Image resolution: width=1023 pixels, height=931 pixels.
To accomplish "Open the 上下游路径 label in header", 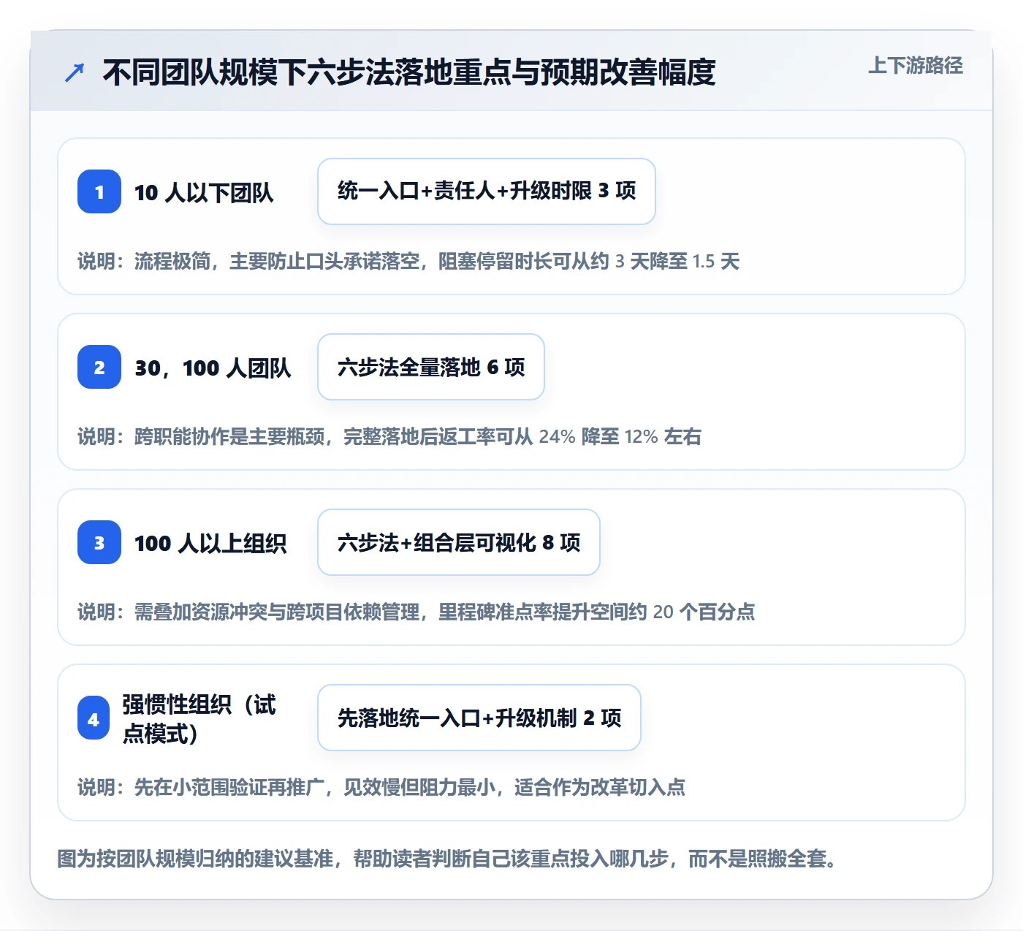I will point(915,66).
